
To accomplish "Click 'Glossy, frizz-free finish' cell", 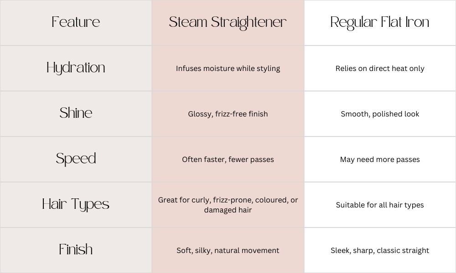I will point(228,114).
